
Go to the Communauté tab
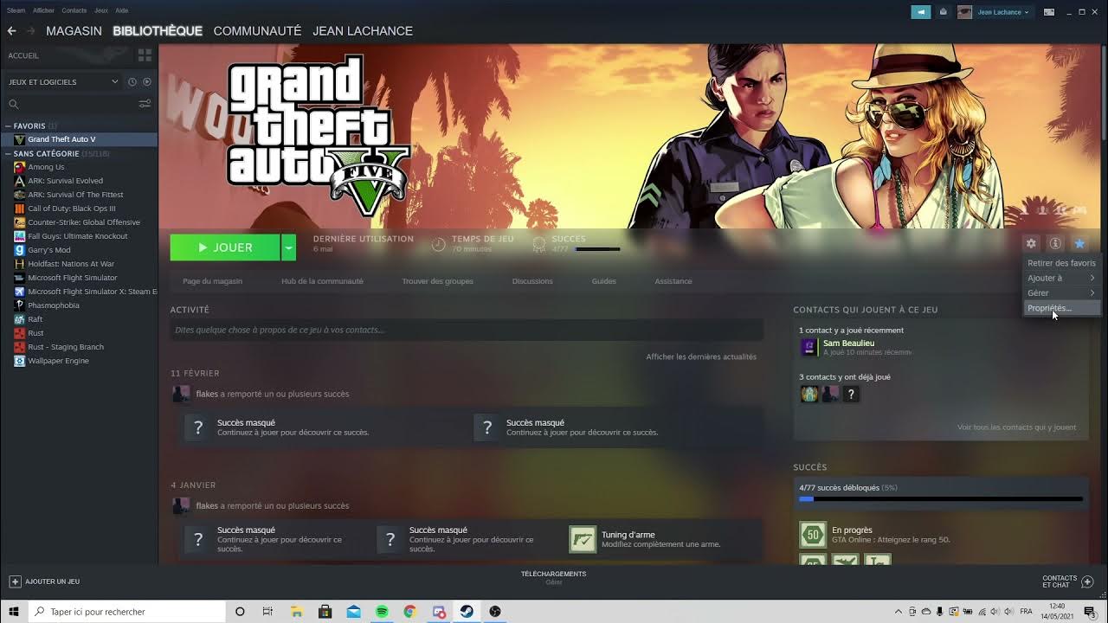[257, 31]
